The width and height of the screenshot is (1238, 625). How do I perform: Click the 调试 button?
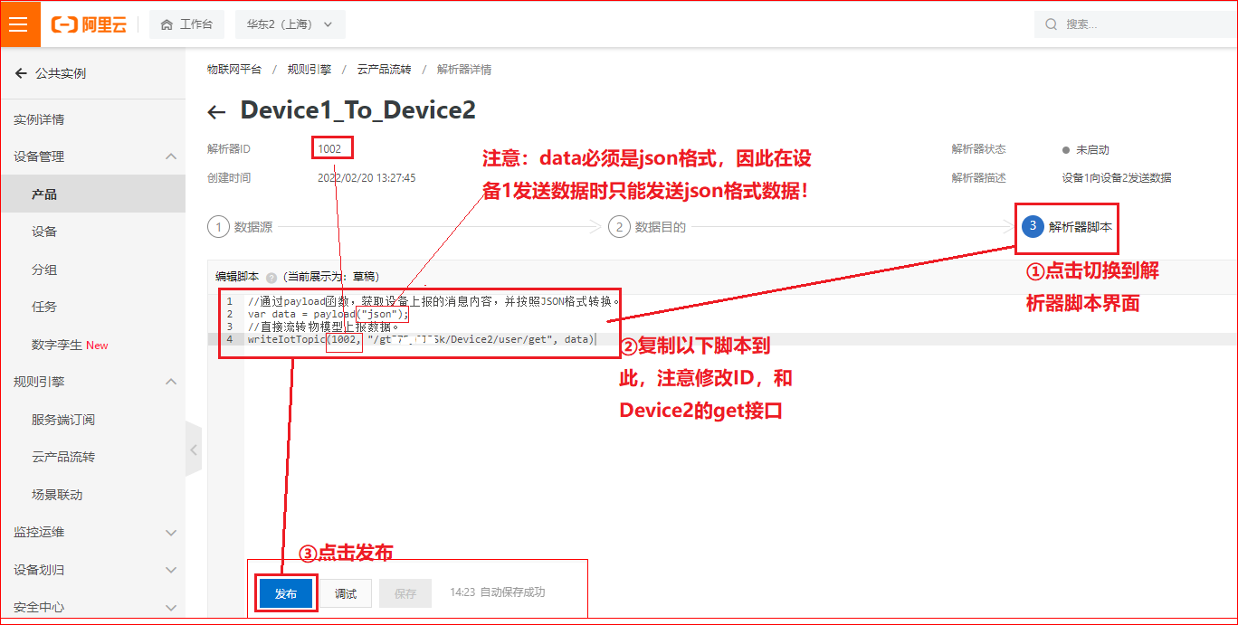[346, 593]
